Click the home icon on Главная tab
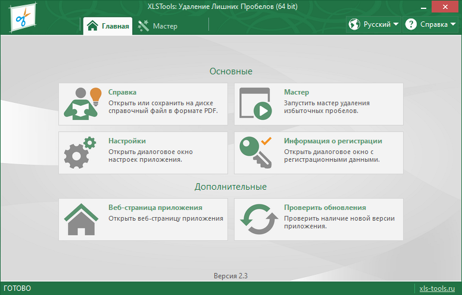The height and width of the screenshot is (295, 462). [x=92, y=26]
